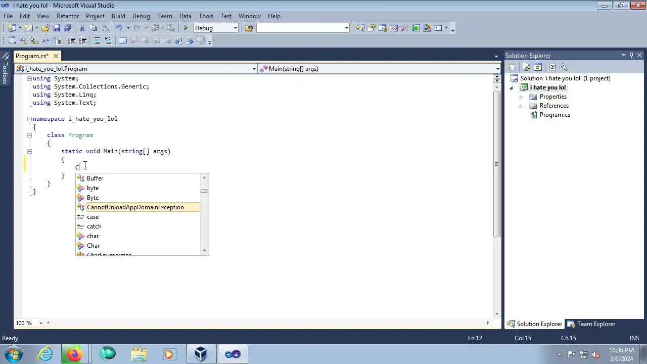The width and height of the screenshot is (647, 364).
Task: Open the Main(string[] args) members dropdown
Action: pyautogui.click(x=497, y=69)
